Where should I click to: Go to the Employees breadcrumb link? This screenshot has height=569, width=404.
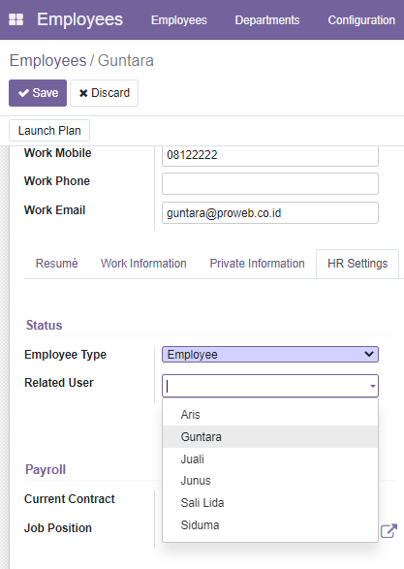(x=47, y=61)
